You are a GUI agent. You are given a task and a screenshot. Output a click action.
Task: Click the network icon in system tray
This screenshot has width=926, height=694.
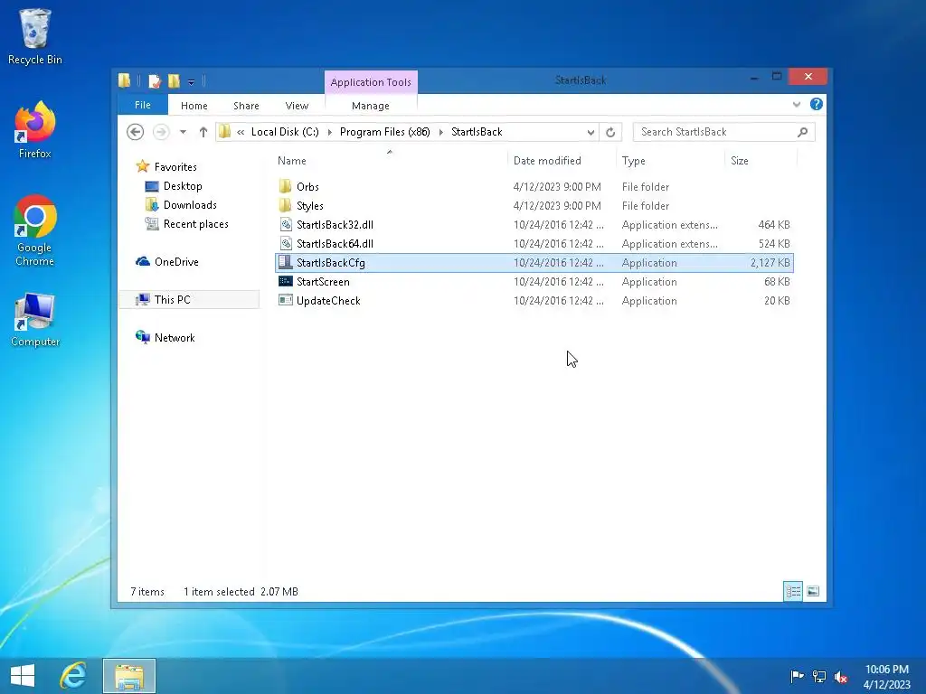pos(819,676)
